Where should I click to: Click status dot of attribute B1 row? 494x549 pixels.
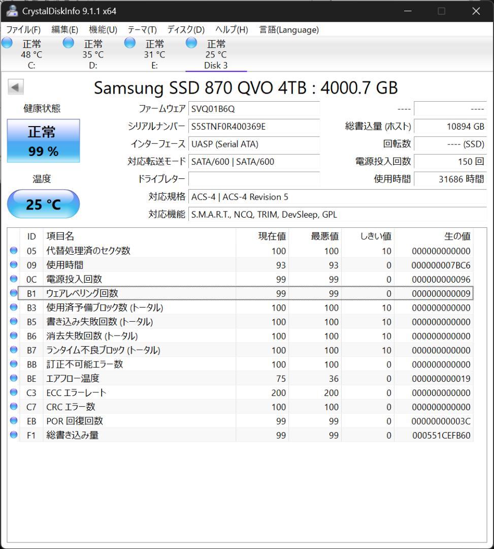(14, 293)
